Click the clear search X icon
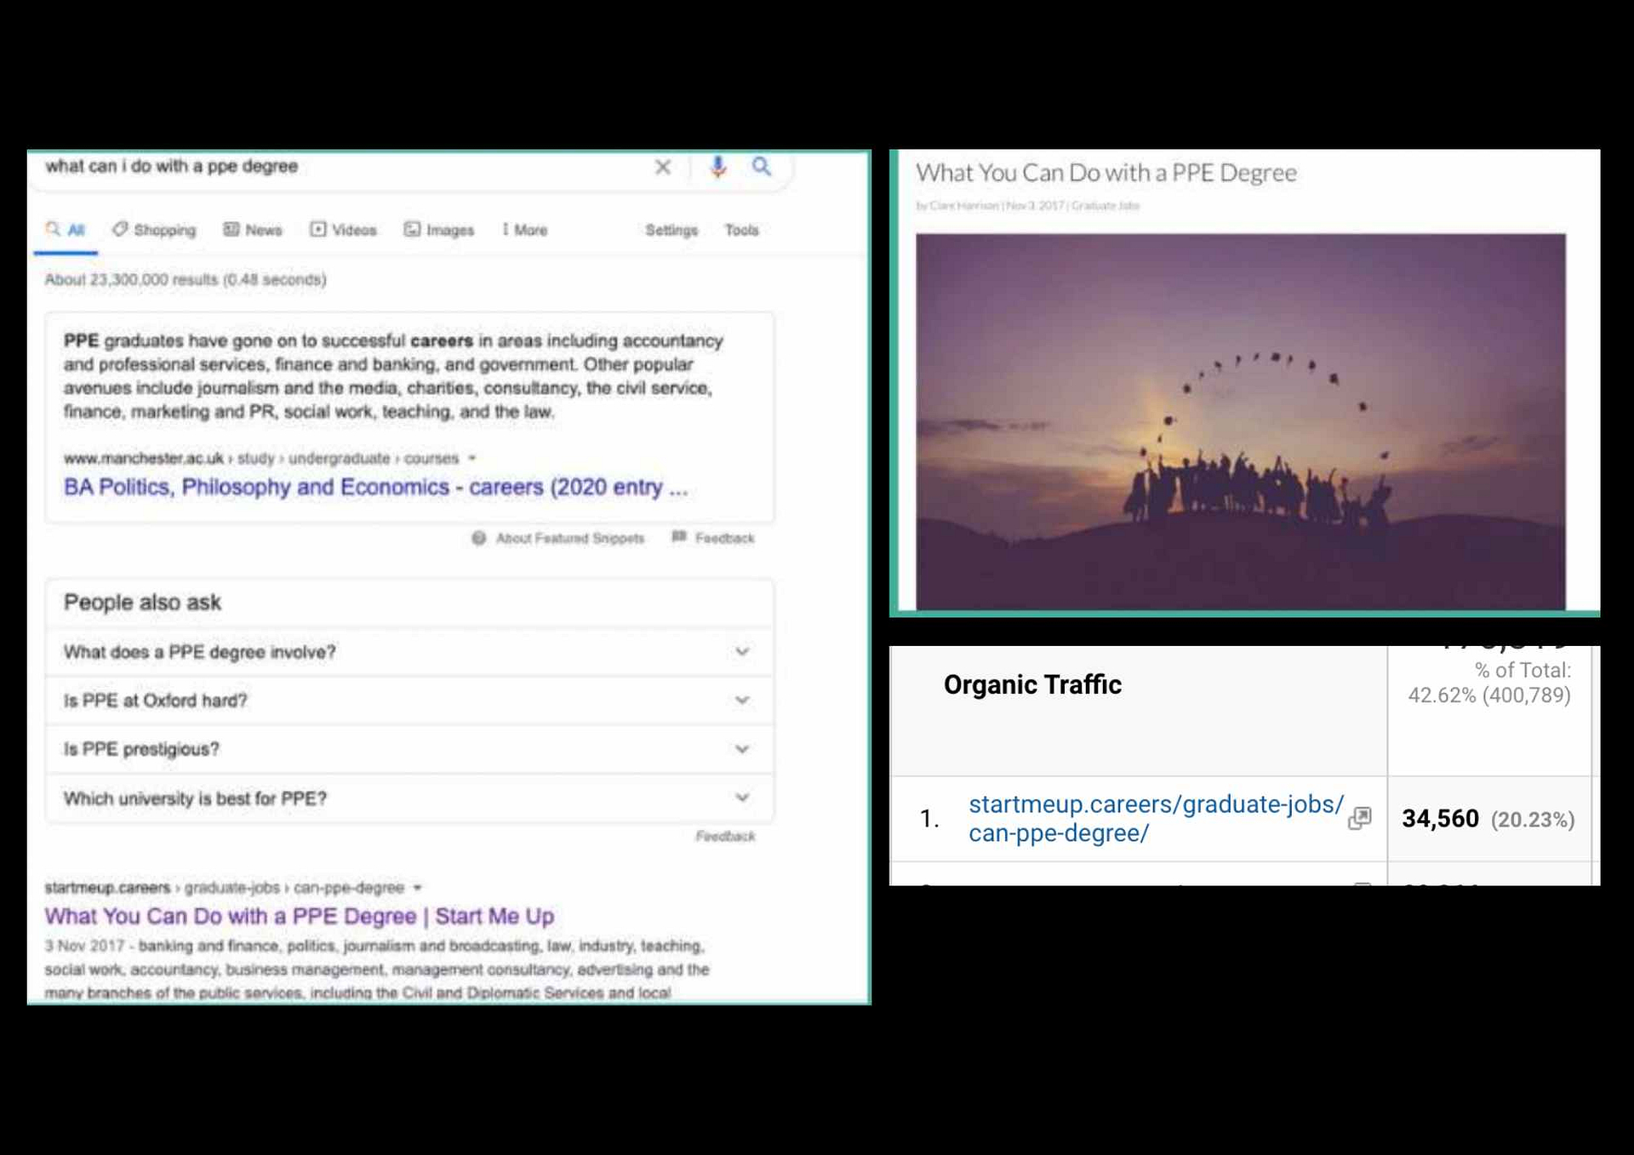This screenshot has height=1155, width=1634. point(662,167)
